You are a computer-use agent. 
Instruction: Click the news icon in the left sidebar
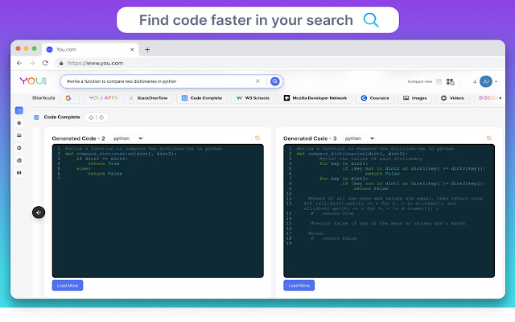(x=19, y=160)
